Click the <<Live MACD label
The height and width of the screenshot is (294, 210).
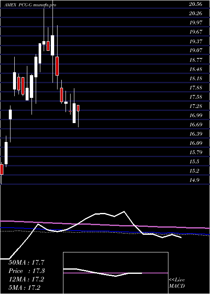tap(177, 283)
